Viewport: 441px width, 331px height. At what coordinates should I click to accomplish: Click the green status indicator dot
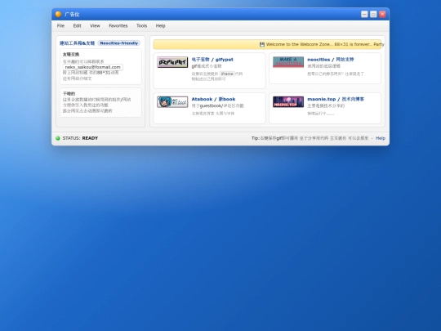(58, 138)
